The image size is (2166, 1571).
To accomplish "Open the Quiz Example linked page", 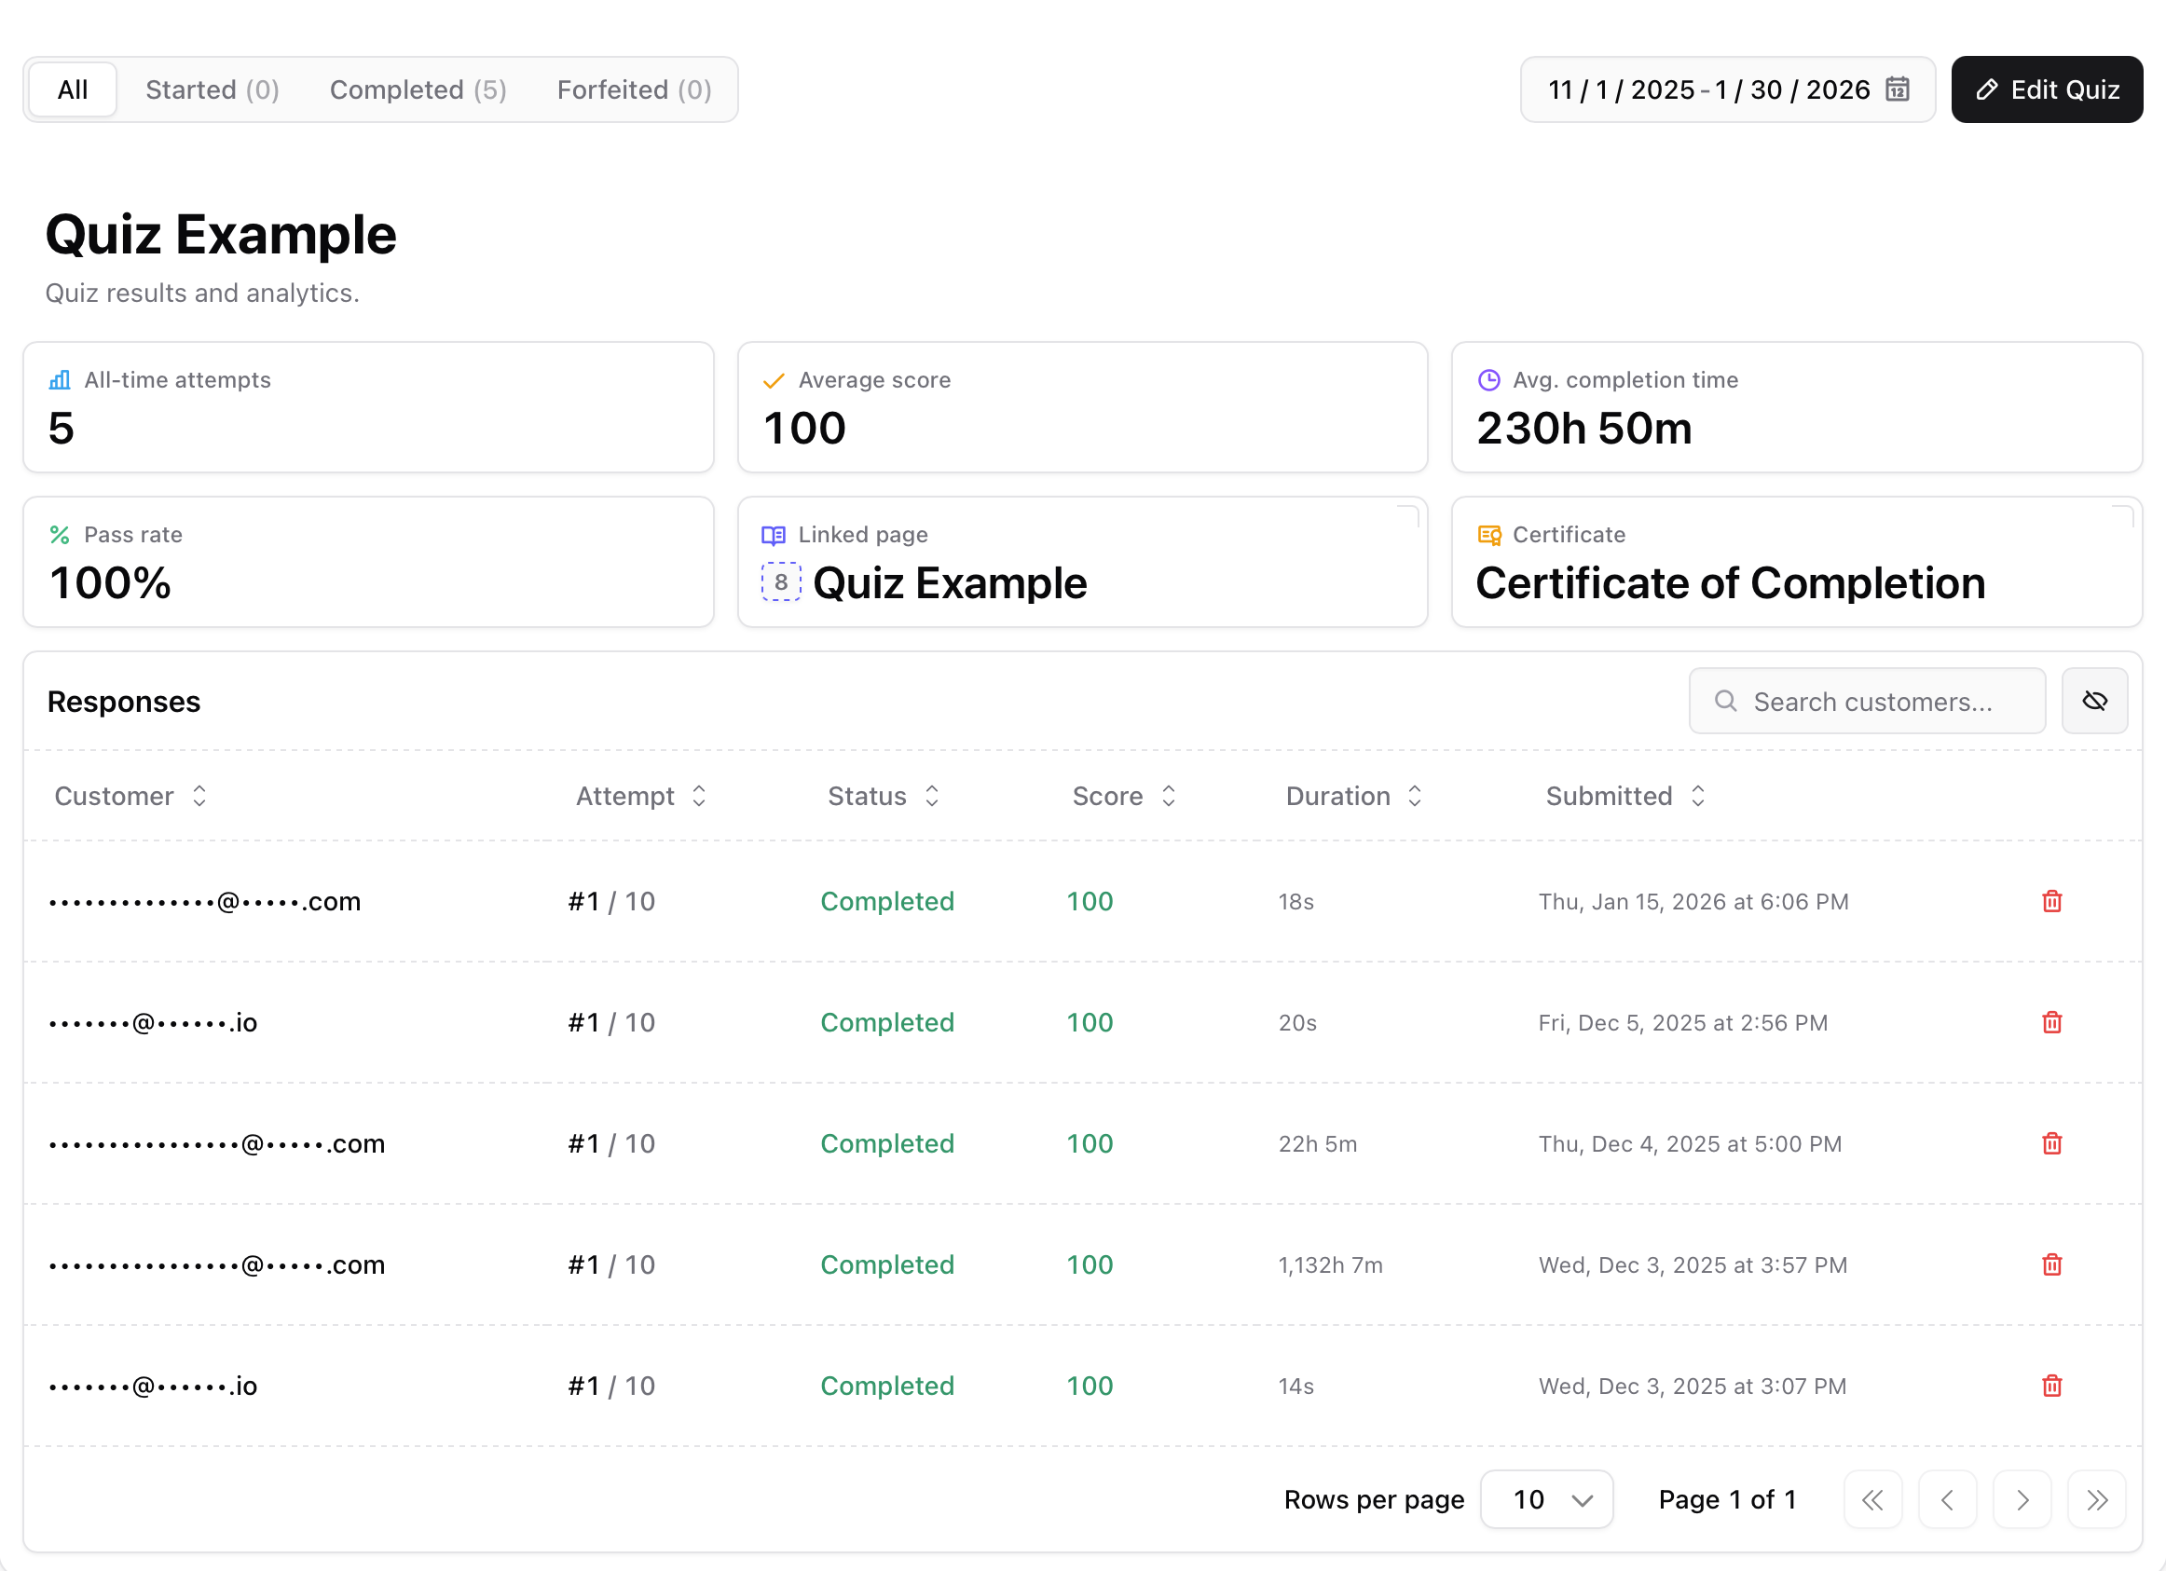I will point(950,582).
